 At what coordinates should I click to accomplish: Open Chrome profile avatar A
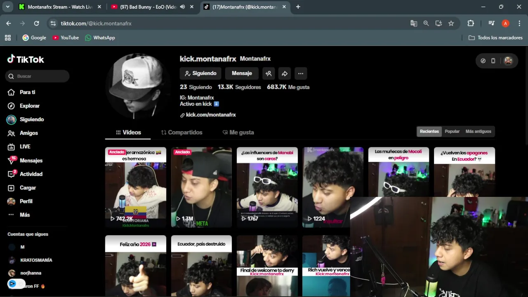tap(505, 24)
